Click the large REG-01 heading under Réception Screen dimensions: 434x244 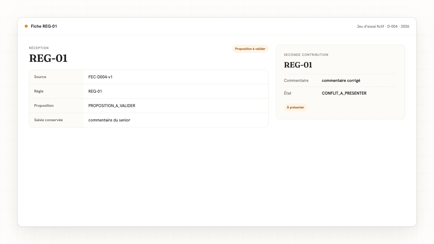click(48, 58)
